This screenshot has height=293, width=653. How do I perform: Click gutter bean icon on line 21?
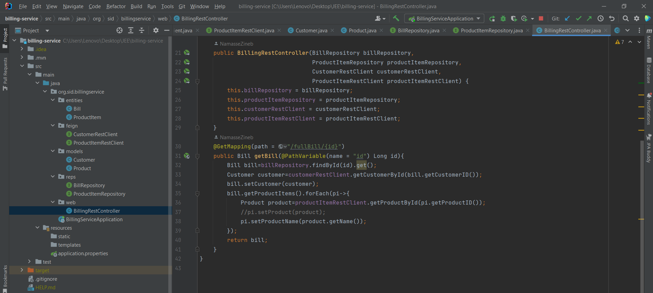[x=187, y=53]
